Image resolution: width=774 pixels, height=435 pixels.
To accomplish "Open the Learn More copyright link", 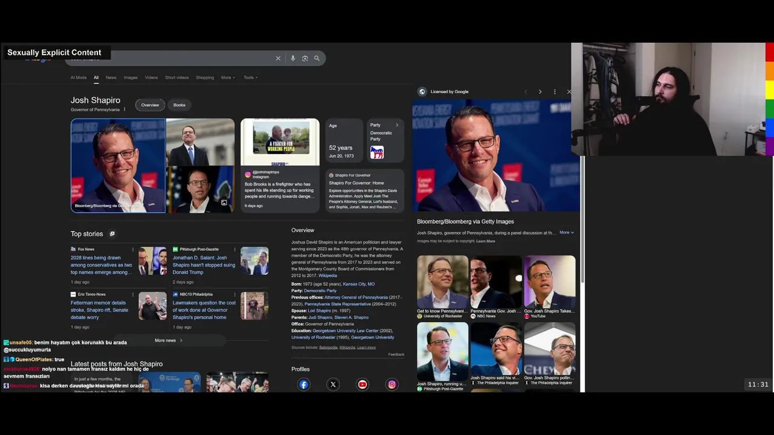I will pos(486,241).
